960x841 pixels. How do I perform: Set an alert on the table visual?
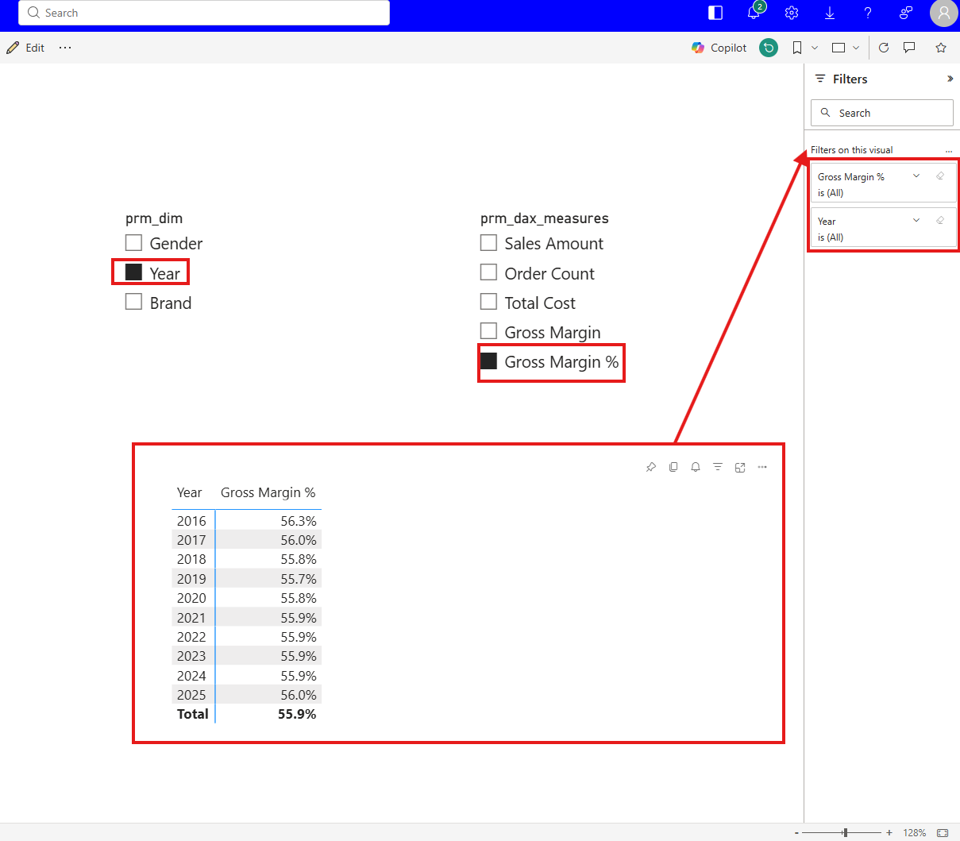(696, 467)
